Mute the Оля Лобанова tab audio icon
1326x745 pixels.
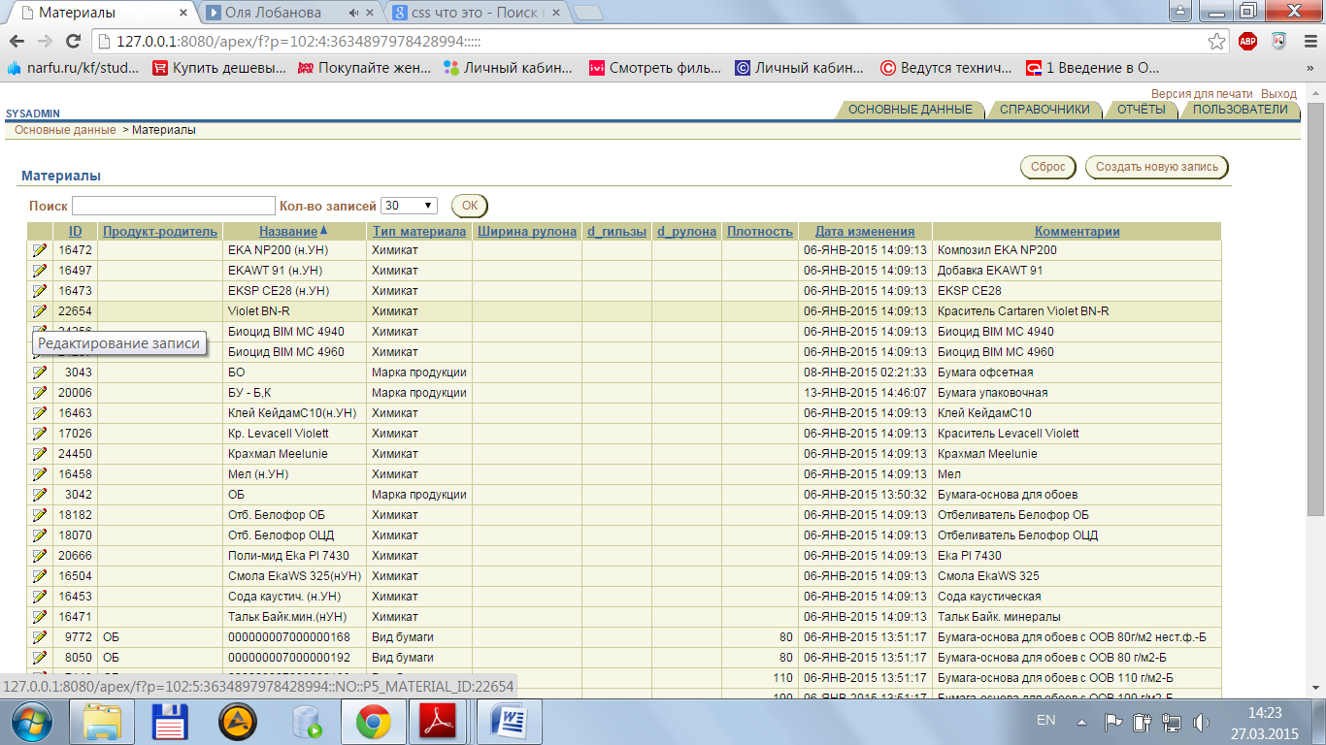pos(354,14)
